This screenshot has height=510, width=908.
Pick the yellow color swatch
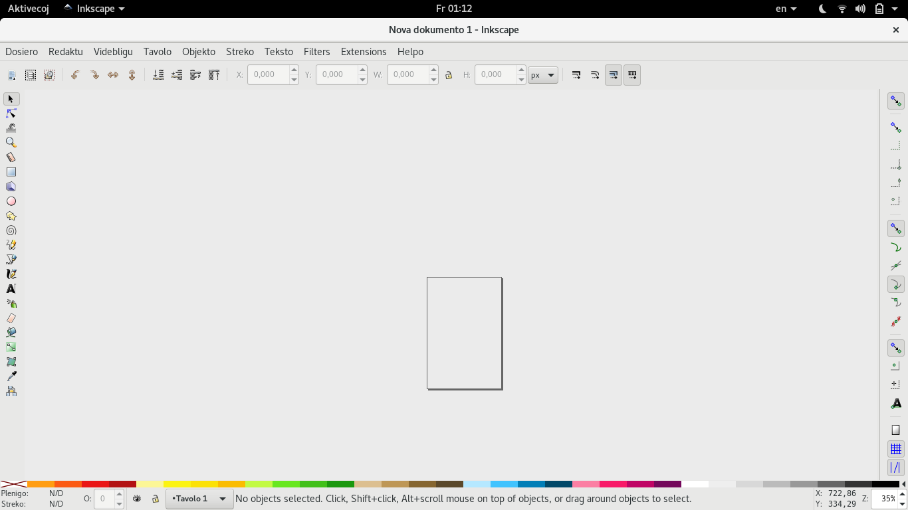177,484
